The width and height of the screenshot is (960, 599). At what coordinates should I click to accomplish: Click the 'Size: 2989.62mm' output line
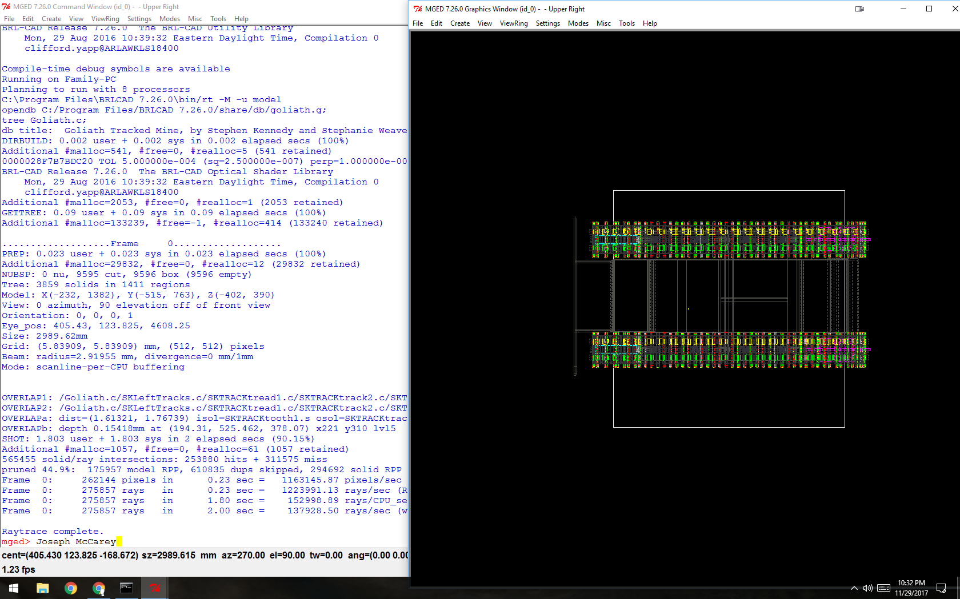click(x=45, y=336)
